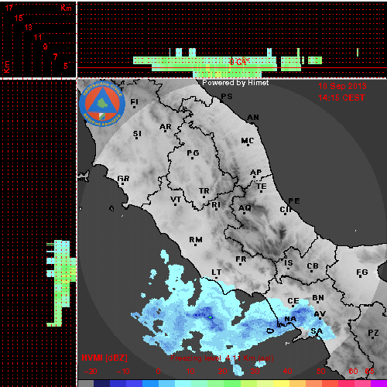This screenshot has height=387, width=387.
Task: Click the PE city label
Action: point(294,200)
